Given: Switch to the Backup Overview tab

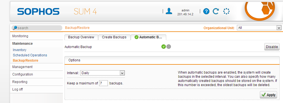Looking at the screenshot, I should (81, 37).
